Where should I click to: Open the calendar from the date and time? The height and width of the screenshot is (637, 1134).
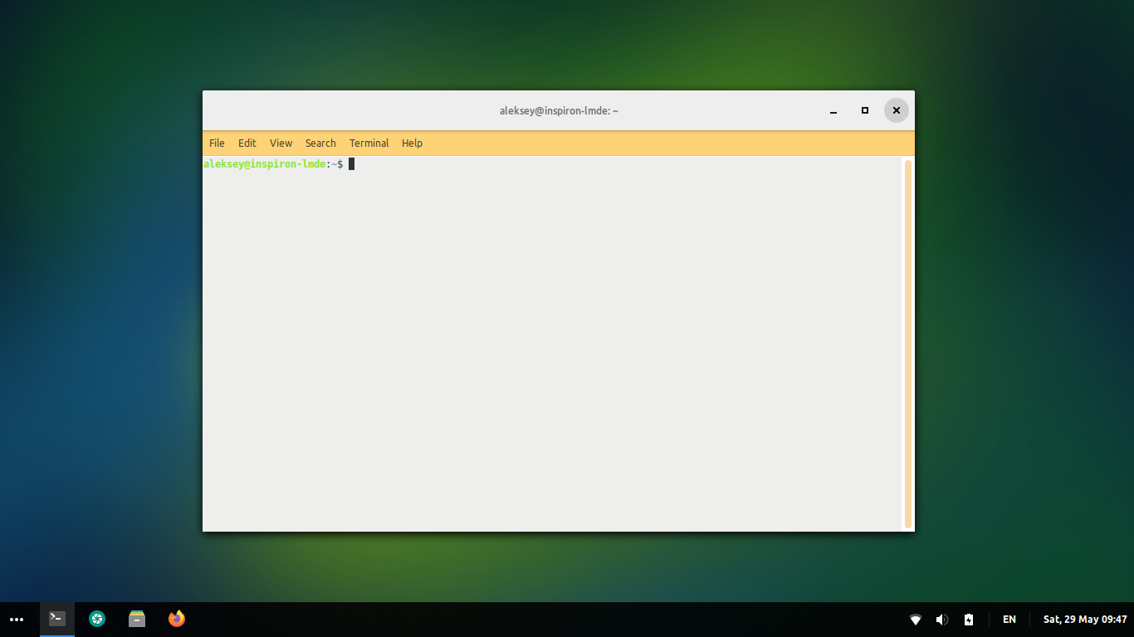(x=1085, y=620)
